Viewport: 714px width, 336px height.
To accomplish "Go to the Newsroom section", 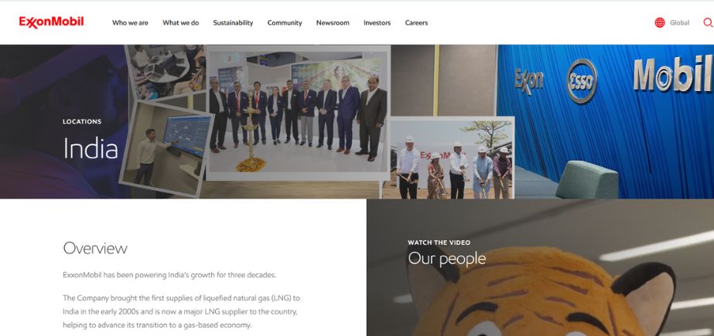I will (x=333, y=22).
